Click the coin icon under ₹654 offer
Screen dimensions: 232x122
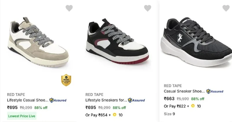click(x=115, y=114)
